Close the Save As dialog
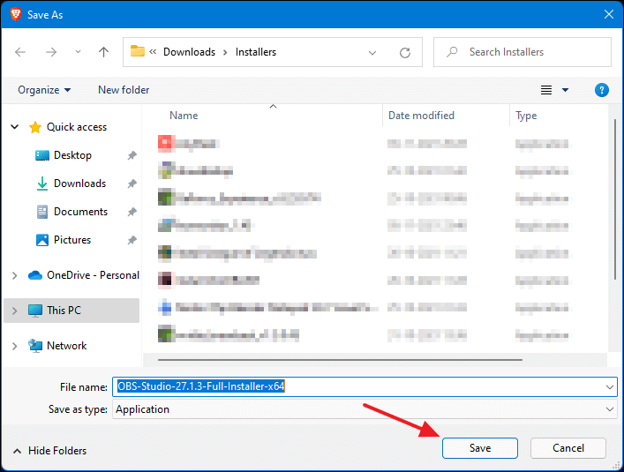624x472 pixels. click(609, 14)
